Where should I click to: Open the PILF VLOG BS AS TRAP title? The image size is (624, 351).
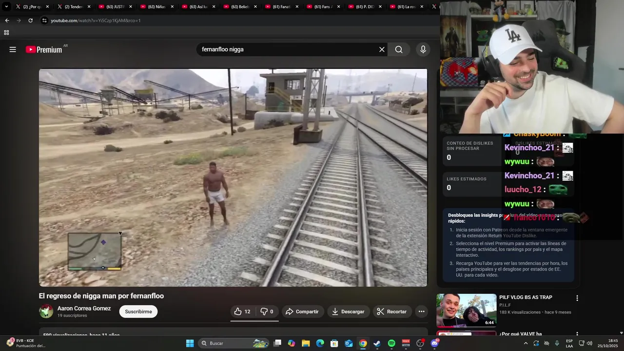526,297
